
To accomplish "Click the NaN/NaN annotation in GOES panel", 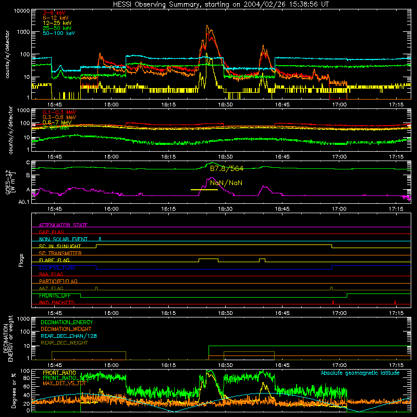I will [x=226, y=183].
